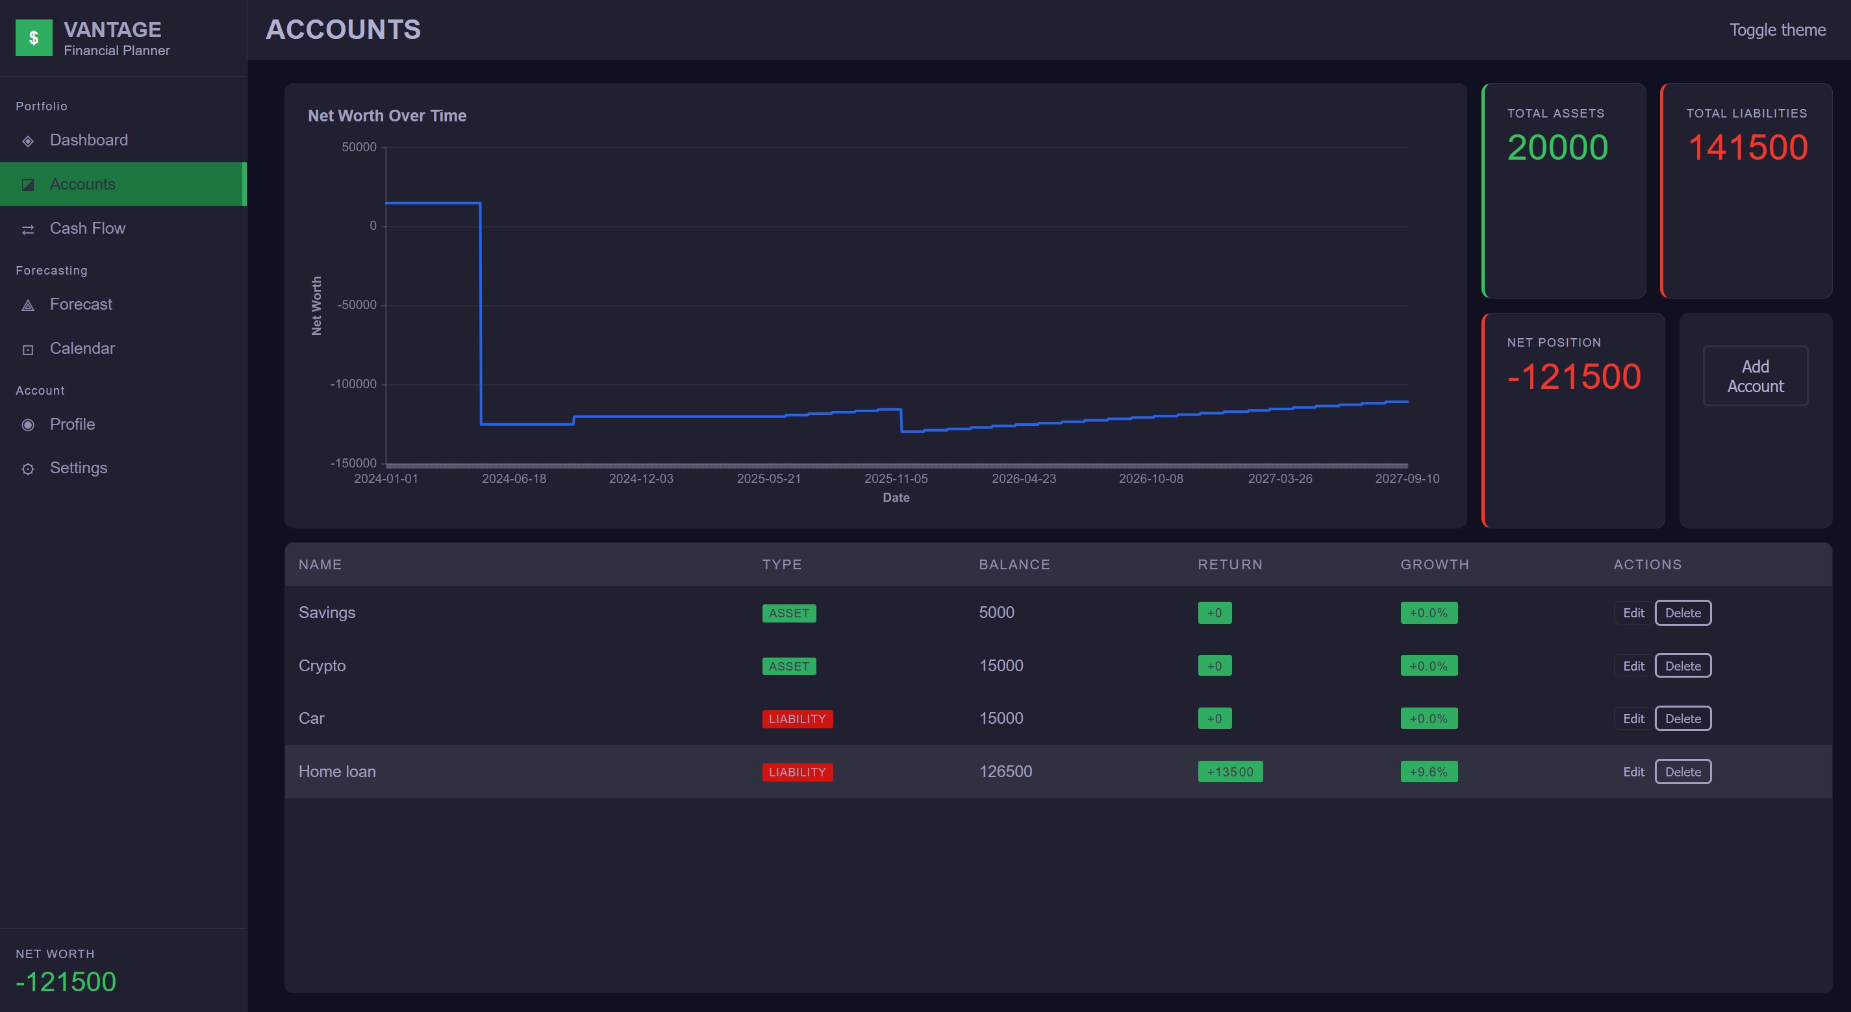Click the Car LIABILITY type badge
Screen dimensions: 1851x1012
coord(798,719)
